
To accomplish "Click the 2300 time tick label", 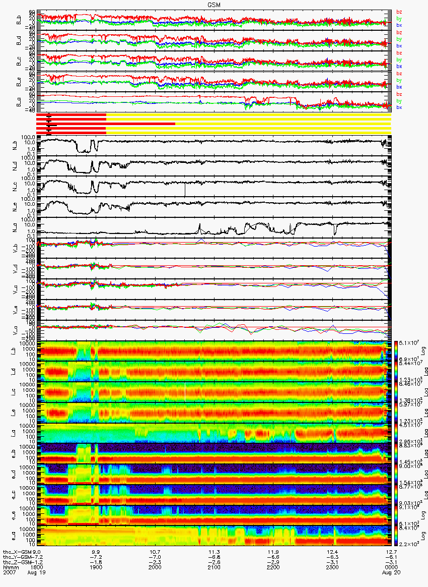I will point(332,567).
